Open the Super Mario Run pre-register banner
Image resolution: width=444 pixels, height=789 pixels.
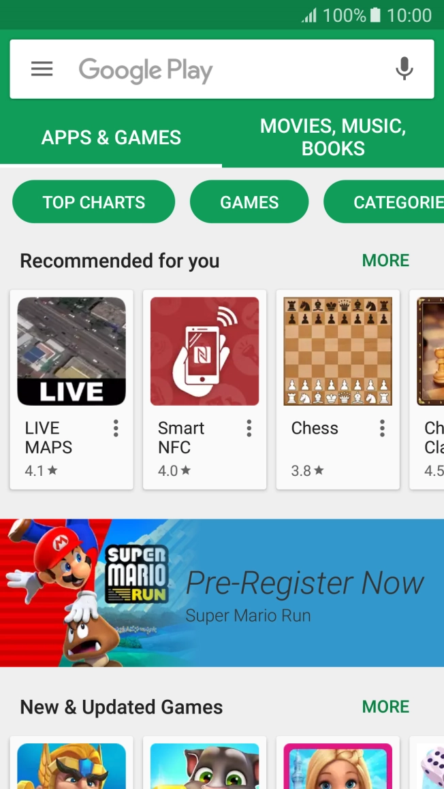point(222,593)
